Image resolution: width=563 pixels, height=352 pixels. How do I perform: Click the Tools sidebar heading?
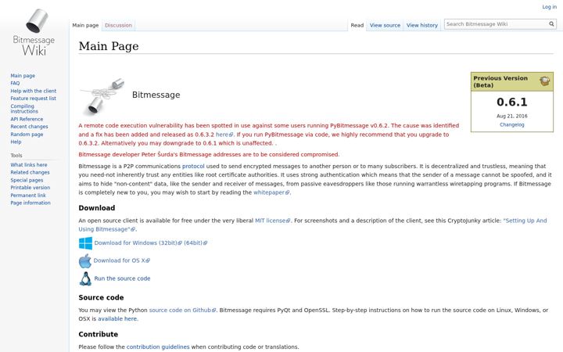[16, 156]
